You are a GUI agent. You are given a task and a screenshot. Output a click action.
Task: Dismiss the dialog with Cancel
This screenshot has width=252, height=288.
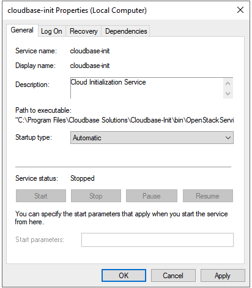tap(173, 276)
